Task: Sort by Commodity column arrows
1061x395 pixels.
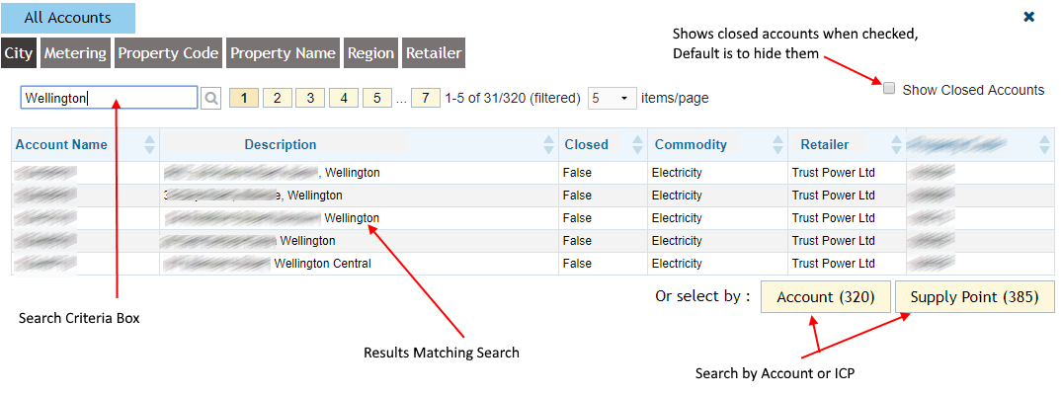Action: [x=778, y=145]
